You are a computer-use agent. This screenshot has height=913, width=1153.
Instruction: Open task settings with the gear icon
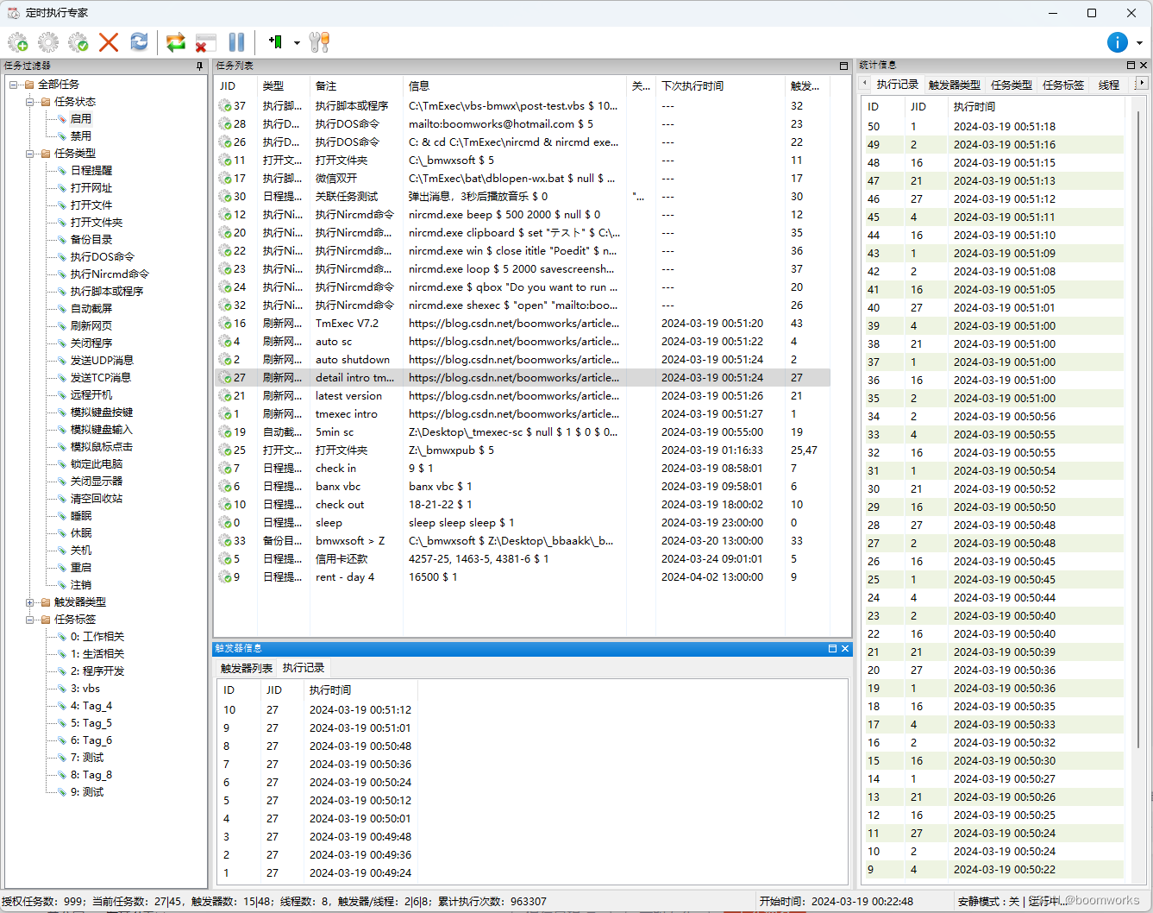tap(47, 41)
